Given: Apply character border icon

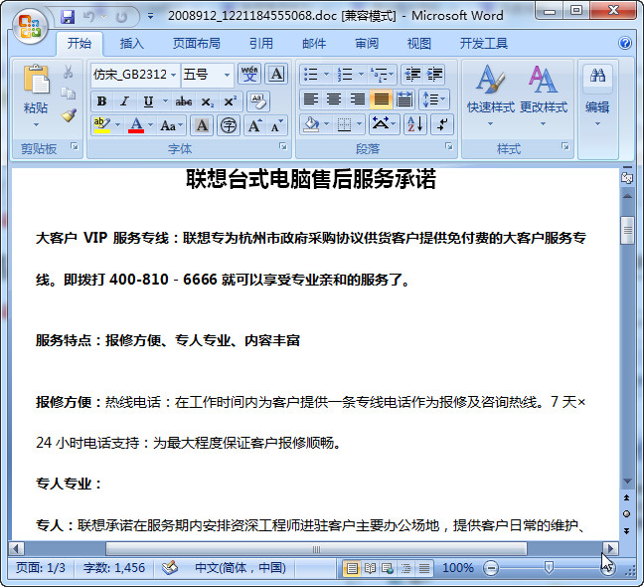Looking at the screenshot, I should [276, 74].
